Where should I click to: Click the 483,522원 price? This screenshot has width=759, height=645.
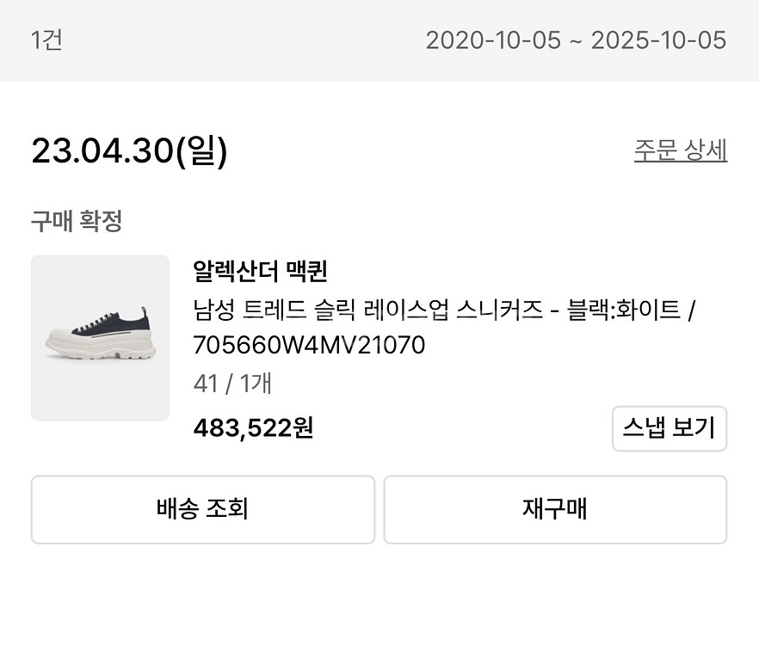coord(253,427)
